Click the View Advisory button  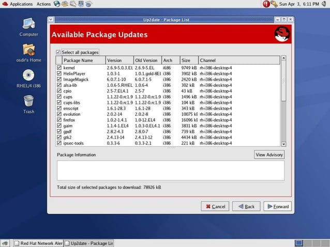click(x=269, y=155)
